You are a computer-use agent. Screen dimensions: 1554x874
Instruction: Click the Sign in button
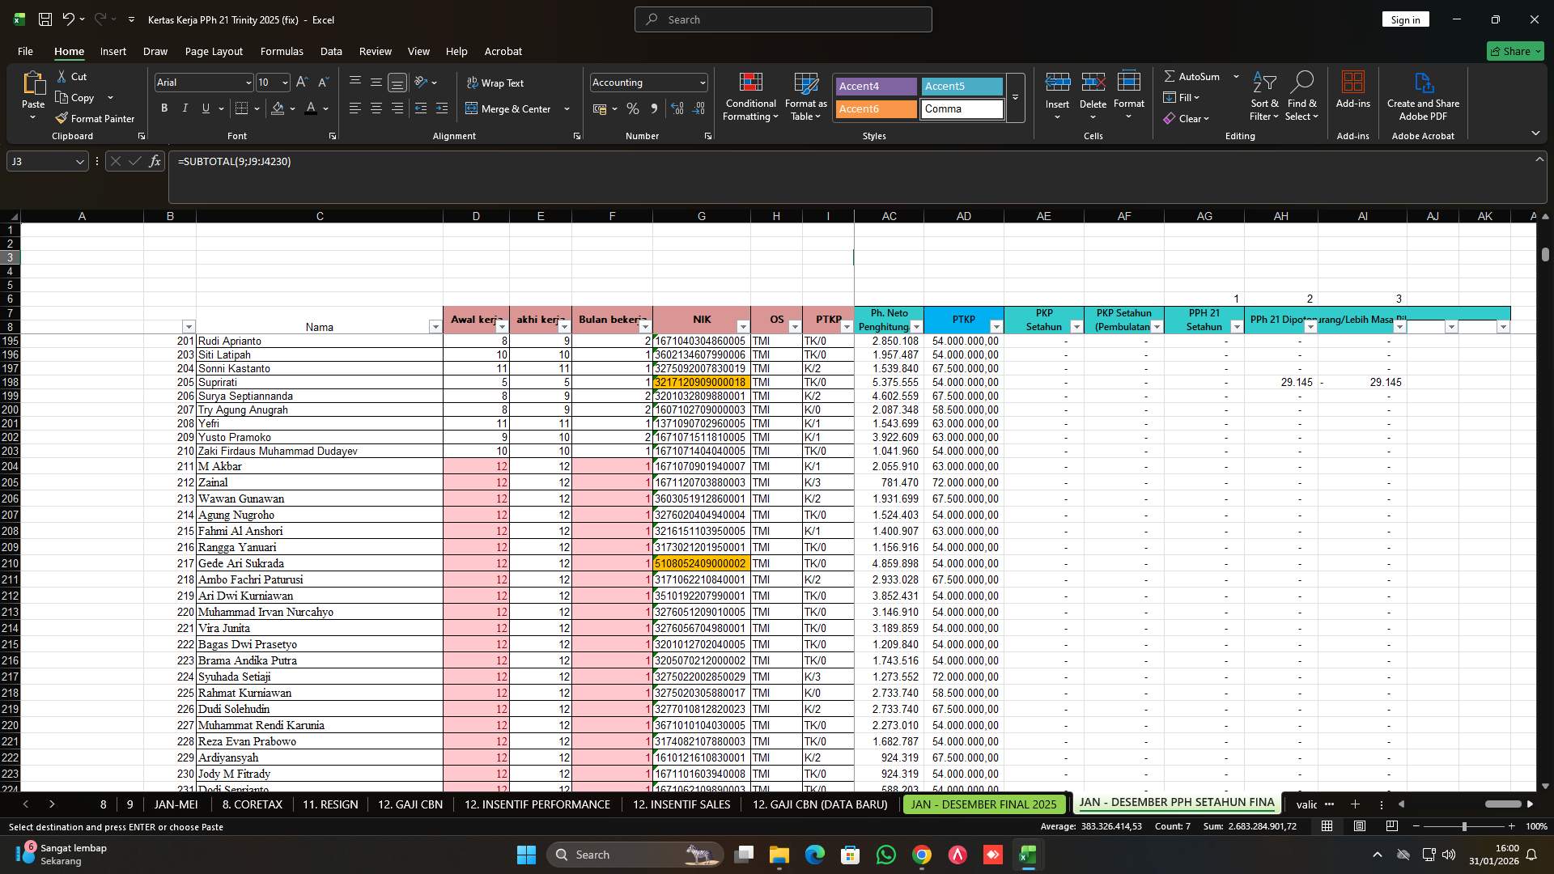pyautogui.click(x=1405, y=19)
